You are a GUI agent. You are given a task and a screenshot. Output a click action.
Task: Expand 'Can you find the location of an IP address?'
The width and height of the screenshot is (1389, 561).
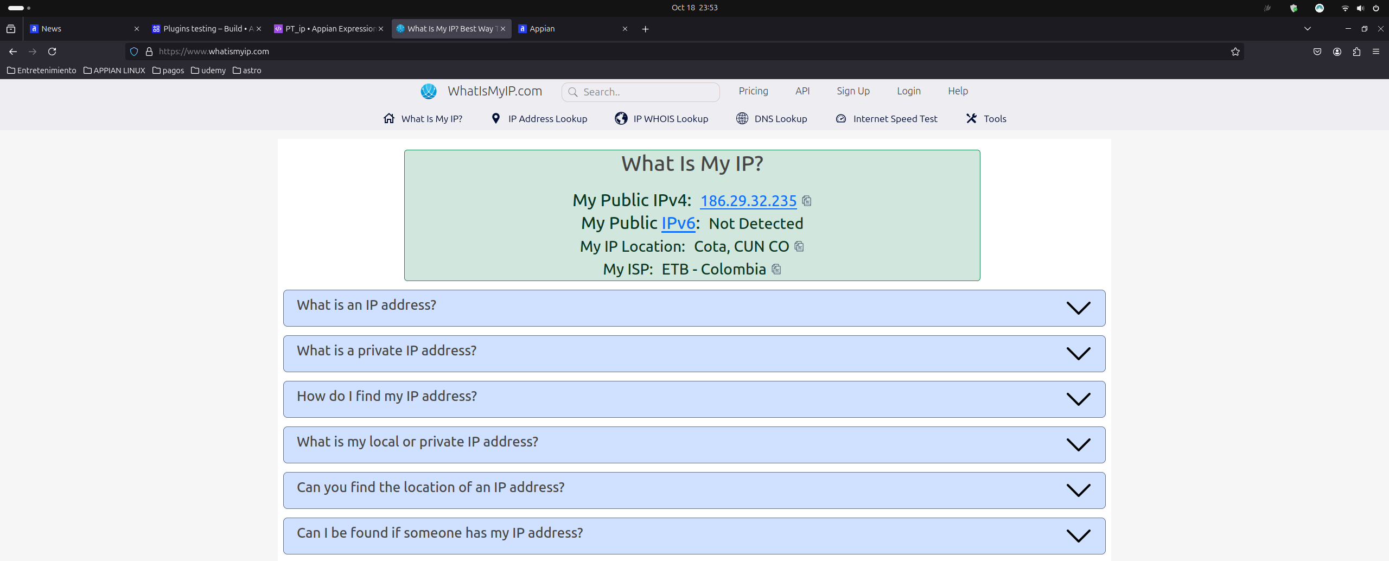[x=694, y=490]
